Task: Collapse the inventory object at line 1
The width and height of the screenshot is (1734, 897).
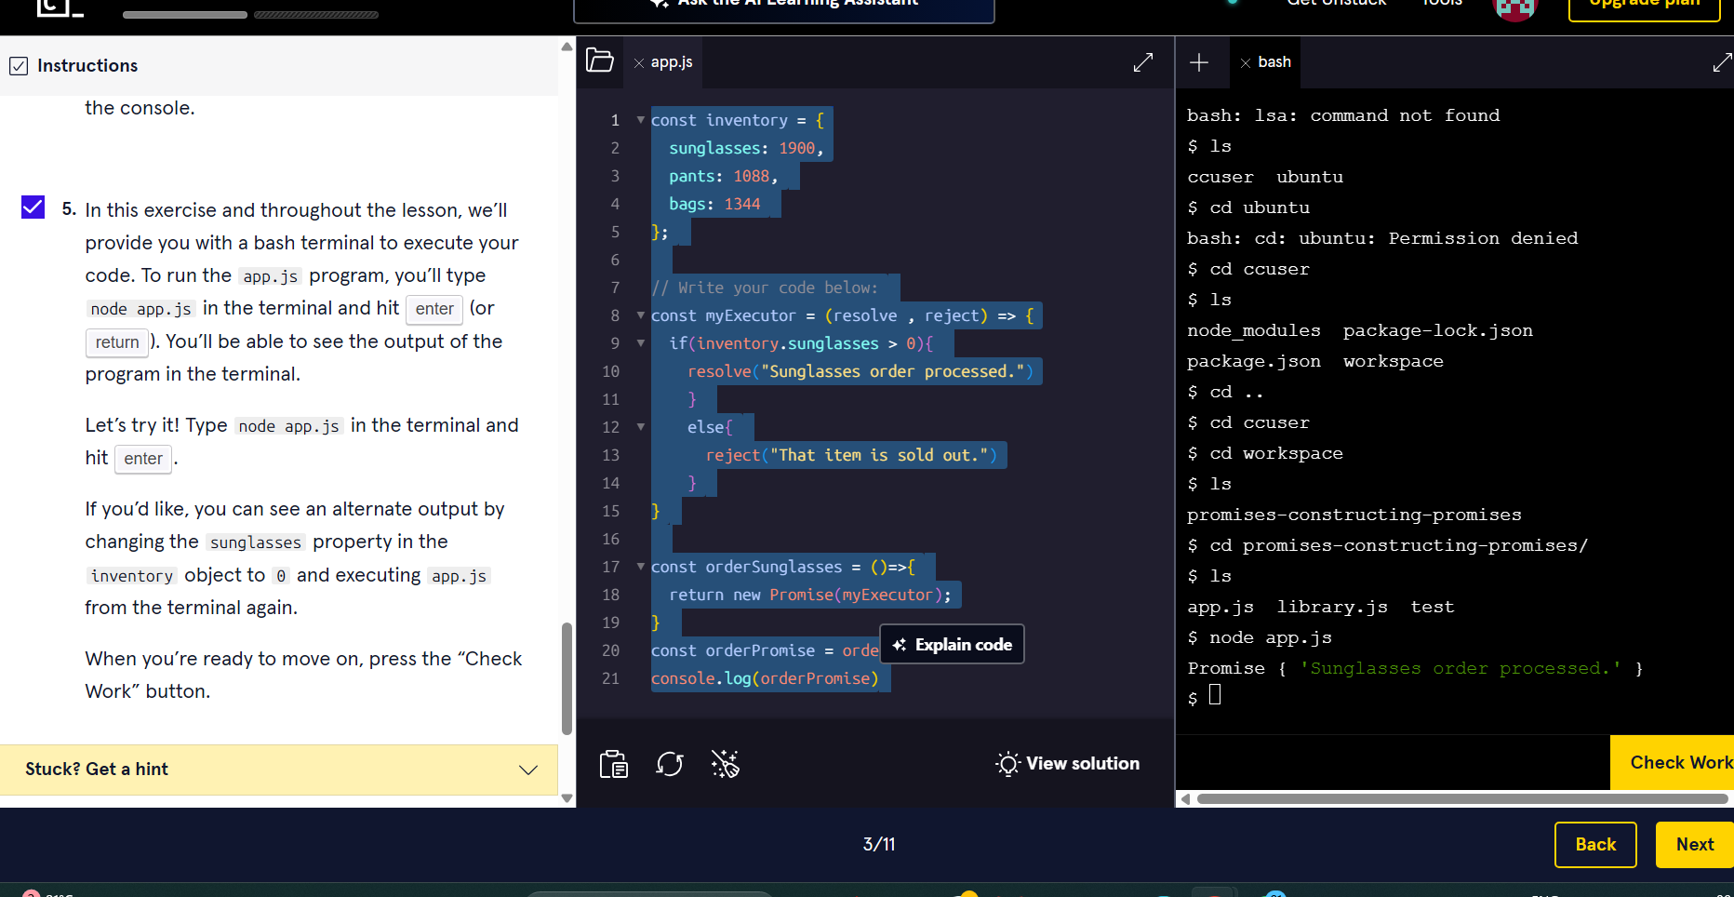Action: 640,120
